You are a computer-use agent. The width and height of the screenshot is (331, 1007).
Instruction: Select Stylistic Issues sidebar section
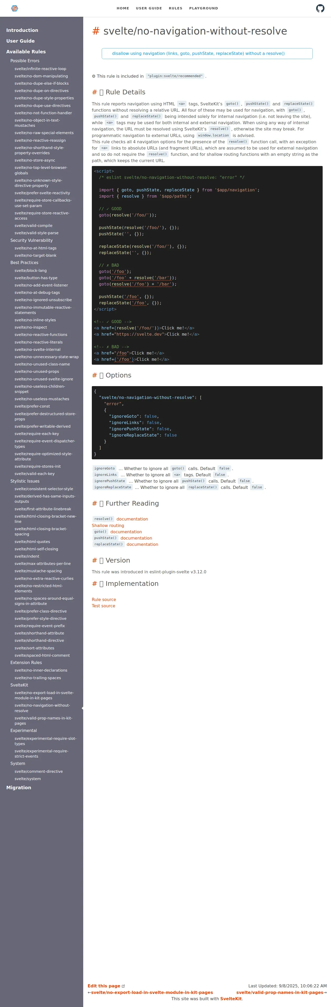click(x=25, y=481)
